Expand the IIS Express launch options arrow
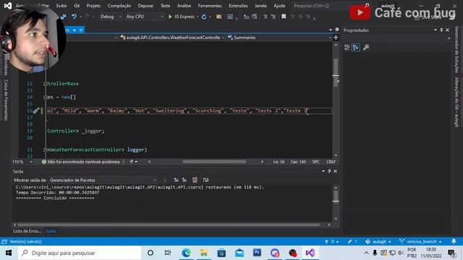 click(197, 17)
